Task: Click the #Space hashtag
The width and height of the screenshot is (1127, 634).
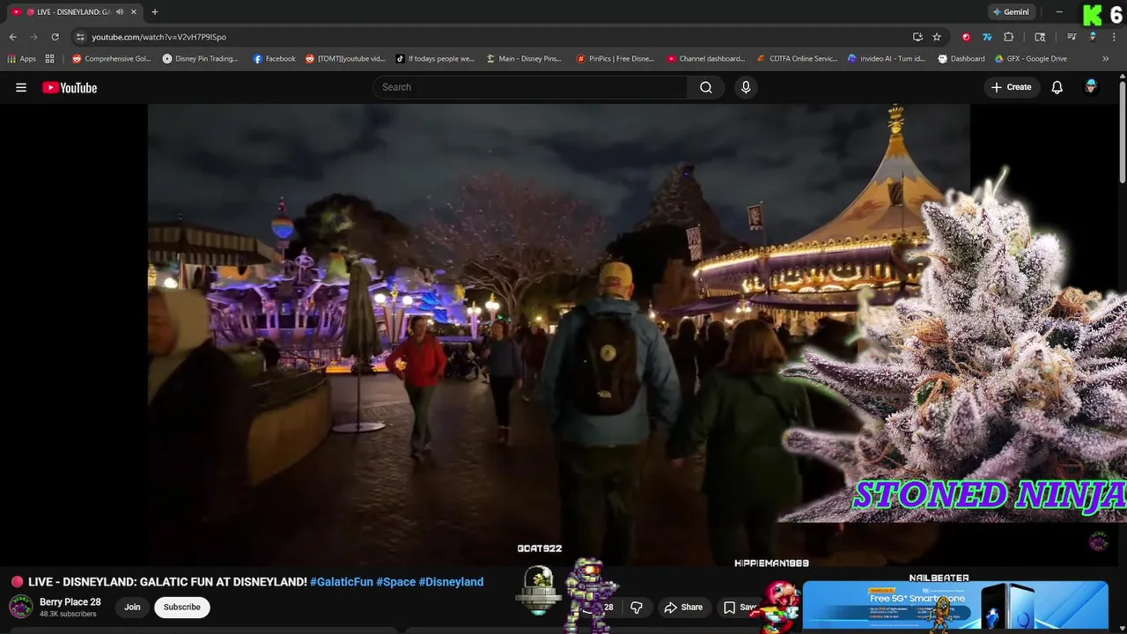Action: tap(395, 582)
